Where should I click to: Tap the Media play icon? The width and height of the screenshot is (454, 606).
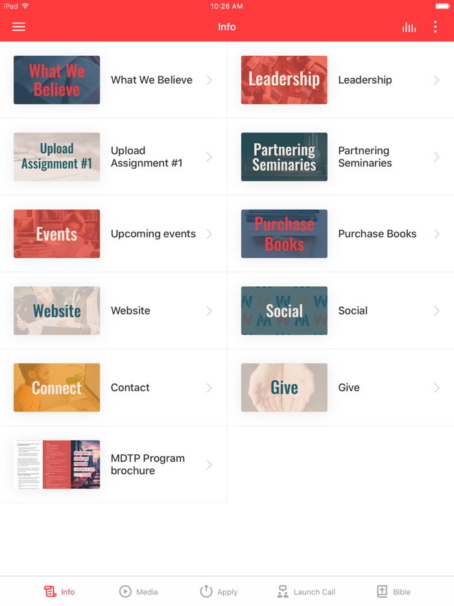click(x=125, y=591)
